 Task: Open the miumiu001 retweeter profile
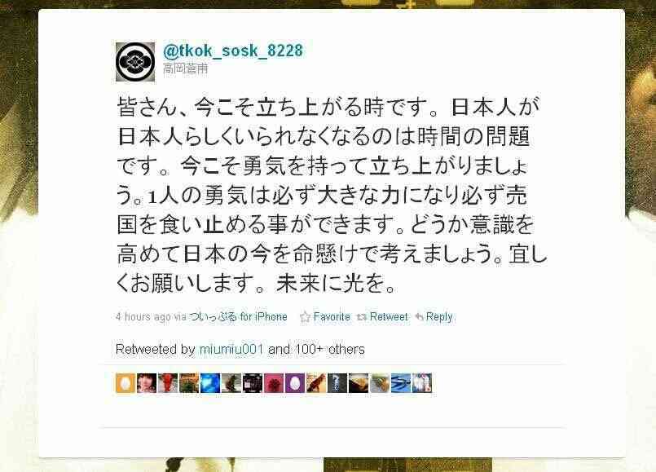point(231,349)
